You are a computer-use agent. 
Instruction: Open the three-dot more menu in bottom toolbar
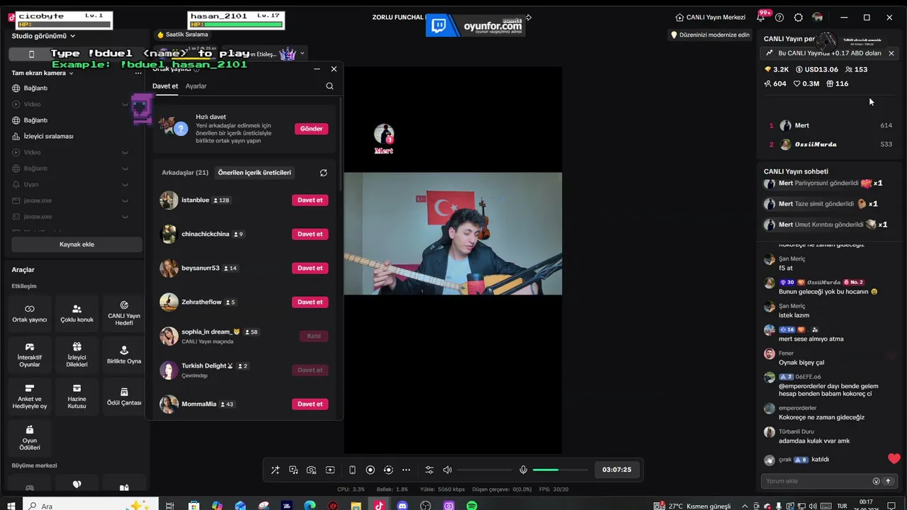(x=406, y=470)
